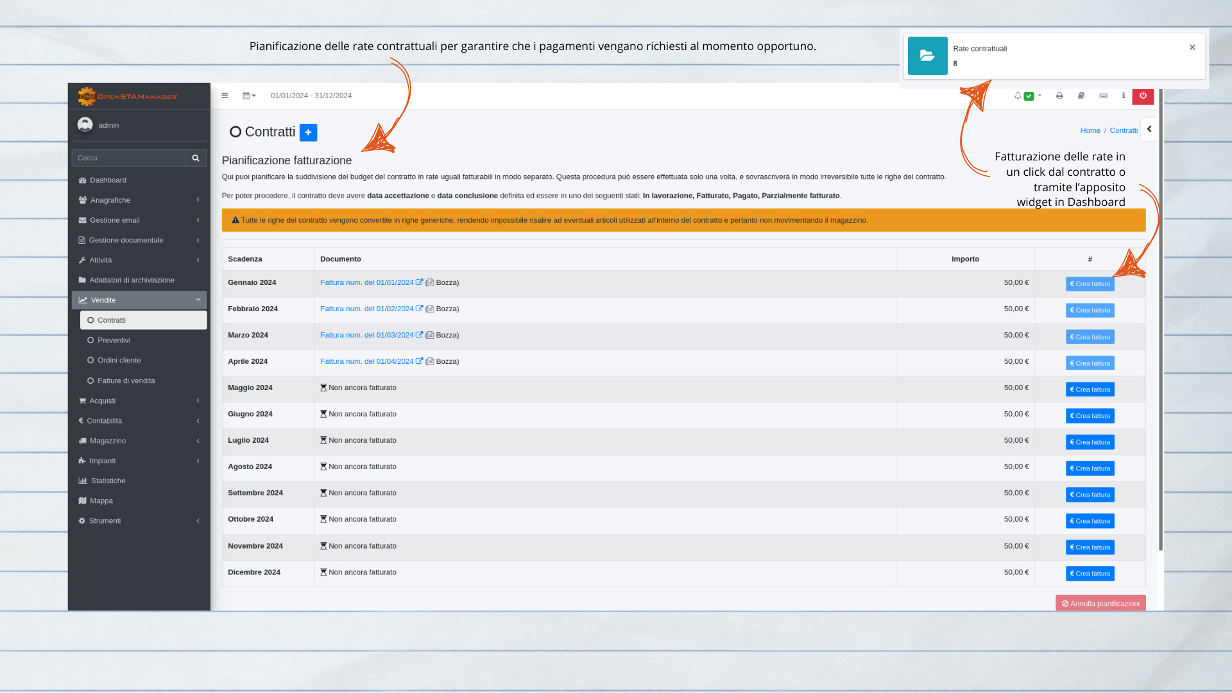This screenshot has height=693, width=1232.
Task: Open the Rate contrattuali folder widget icon
Action: 927,56
